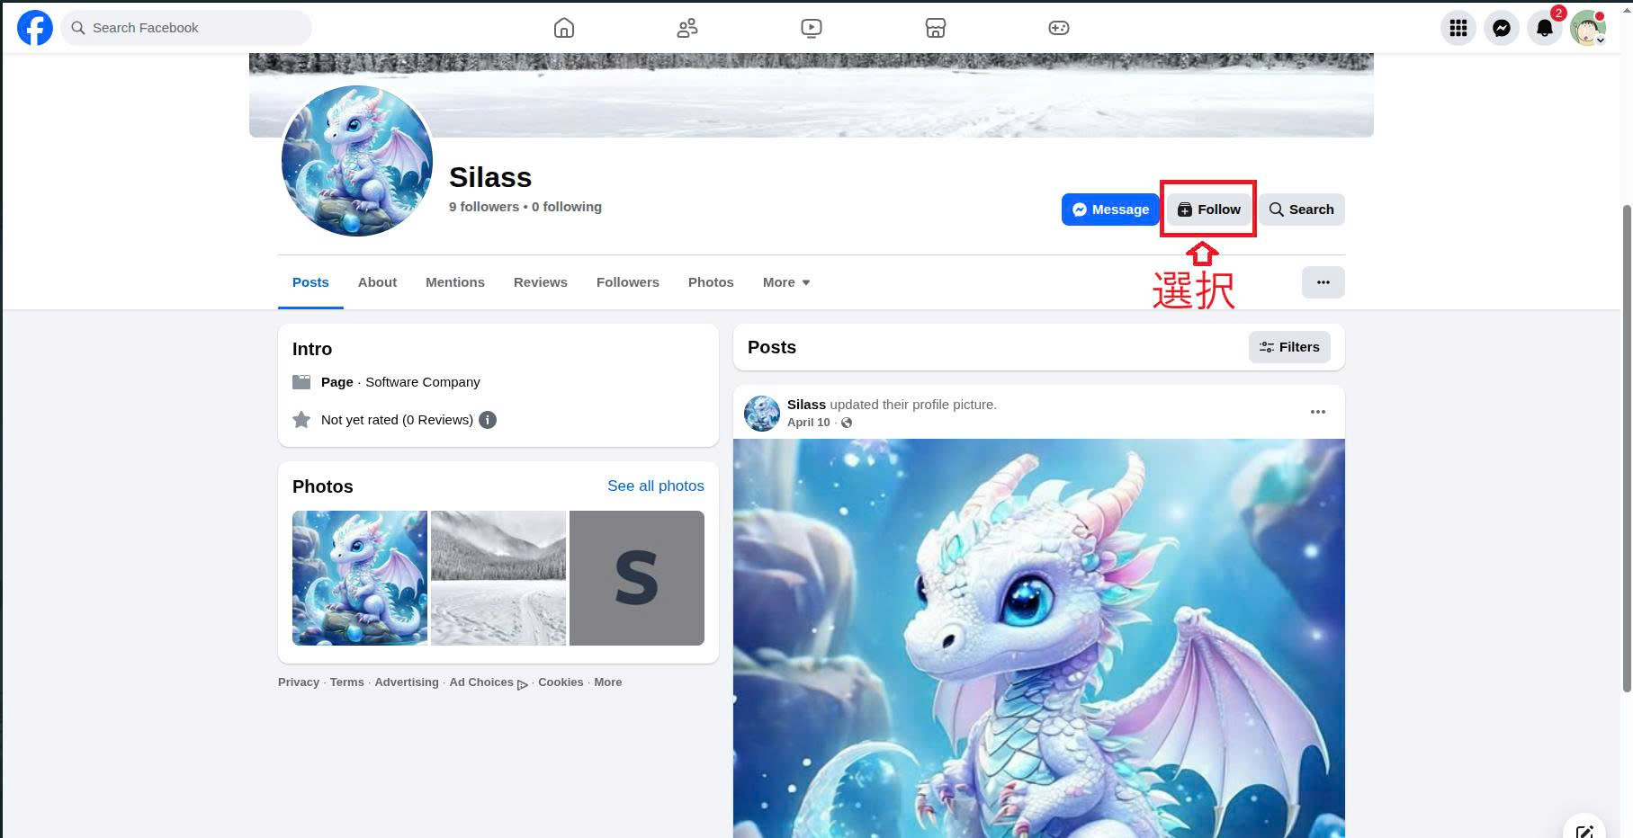The height and width of the screenshot is (838, 1633).
Task: Go to the Facebook Home icon
Action: tap(564, 28)
